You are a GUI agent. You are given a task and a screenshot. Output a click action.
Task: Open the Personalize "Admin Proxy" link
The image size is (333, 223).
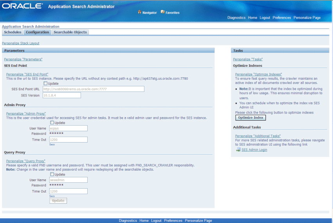click(26, 114)
